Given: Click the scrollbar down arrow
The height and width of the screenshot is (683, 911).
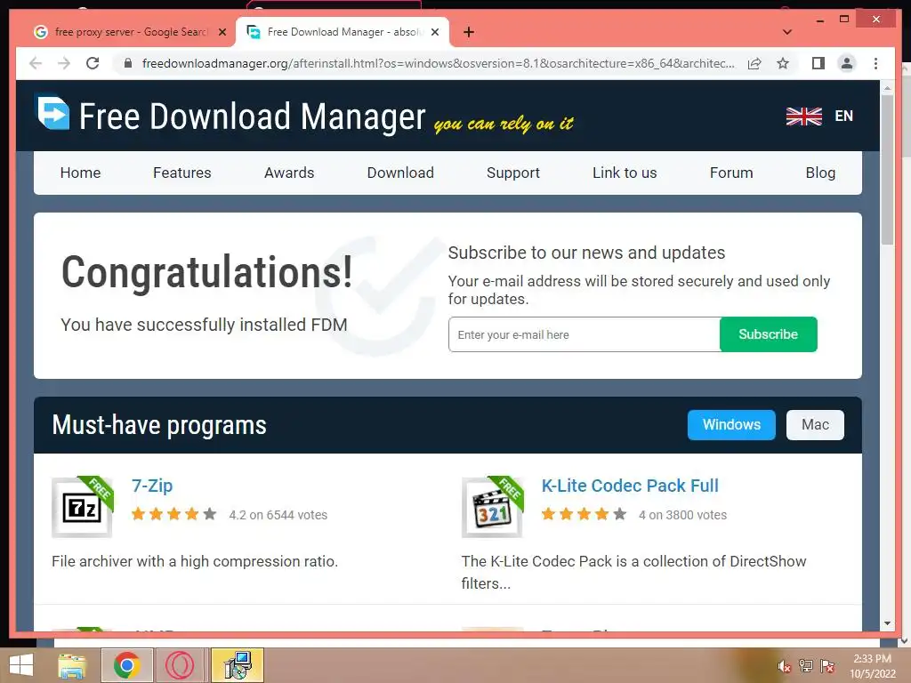Looking at the screenshot, I should click(x=887, y=623).
